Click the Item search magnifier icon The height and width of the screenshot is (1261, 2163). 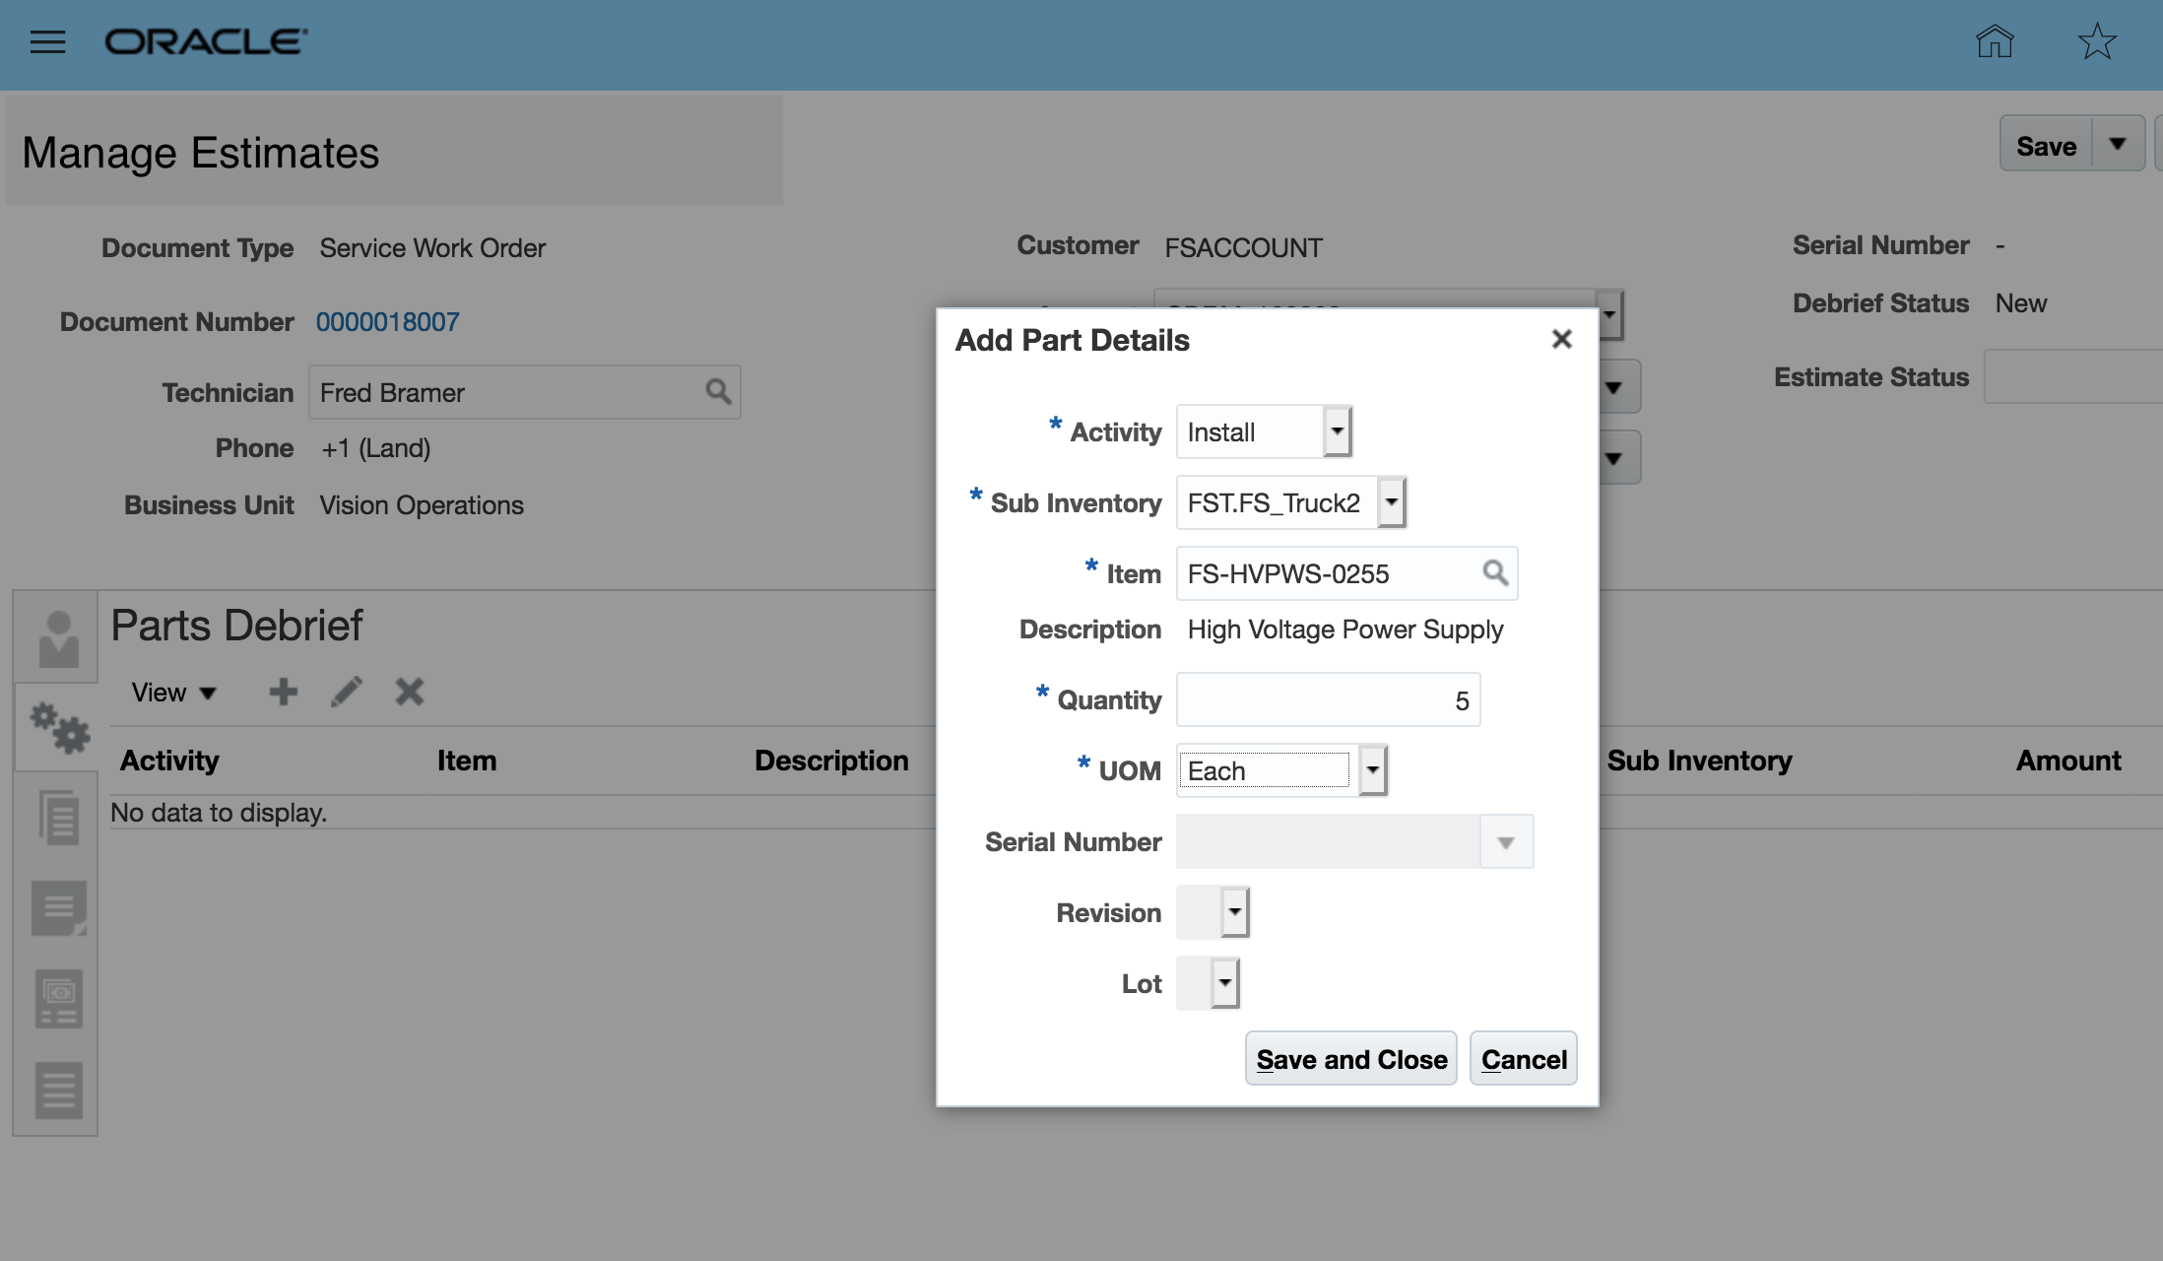tap(1494, 572)
